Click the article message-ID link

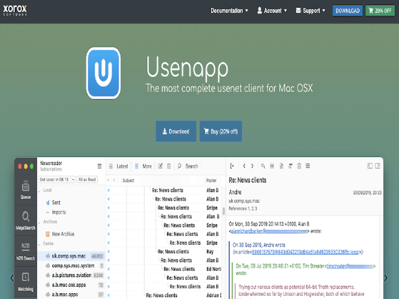[x=305, y=252]
